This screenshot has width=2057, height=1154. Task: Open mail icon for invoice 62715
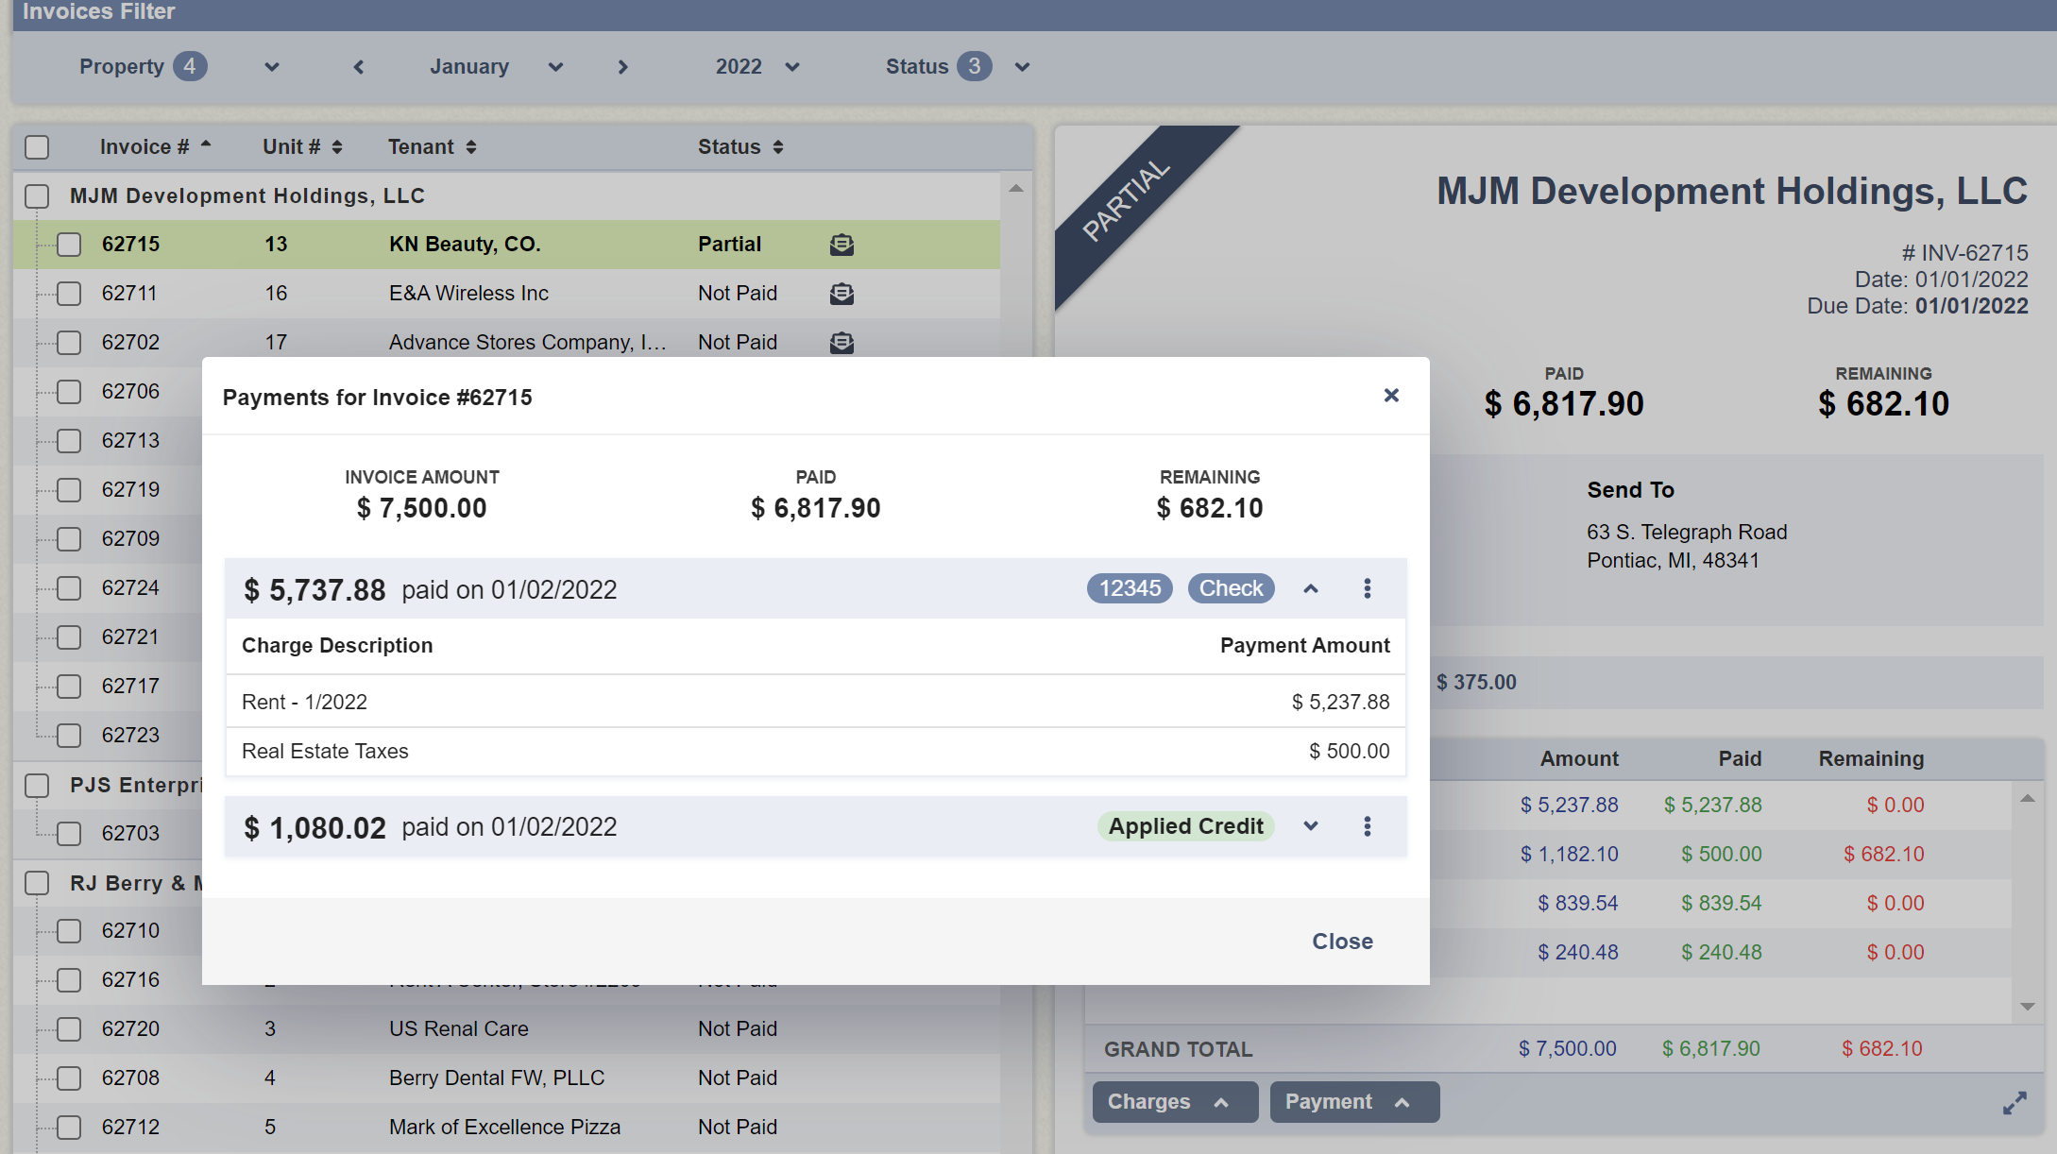841,245
